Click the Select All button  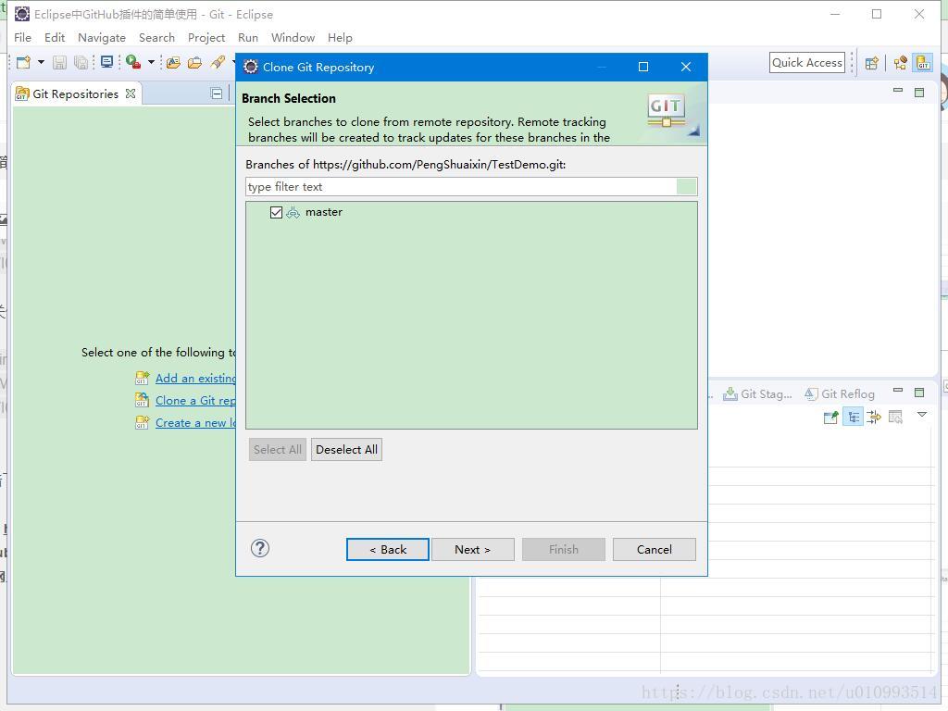278,449
